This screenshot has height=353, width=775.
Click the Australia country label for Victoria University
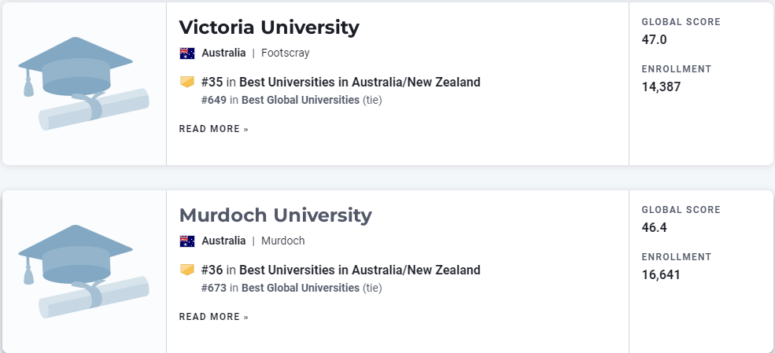223,53
